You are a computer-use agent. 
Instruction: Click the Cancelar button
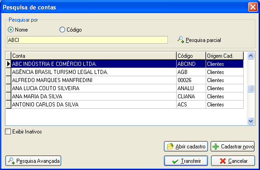(x=233, y=161)
